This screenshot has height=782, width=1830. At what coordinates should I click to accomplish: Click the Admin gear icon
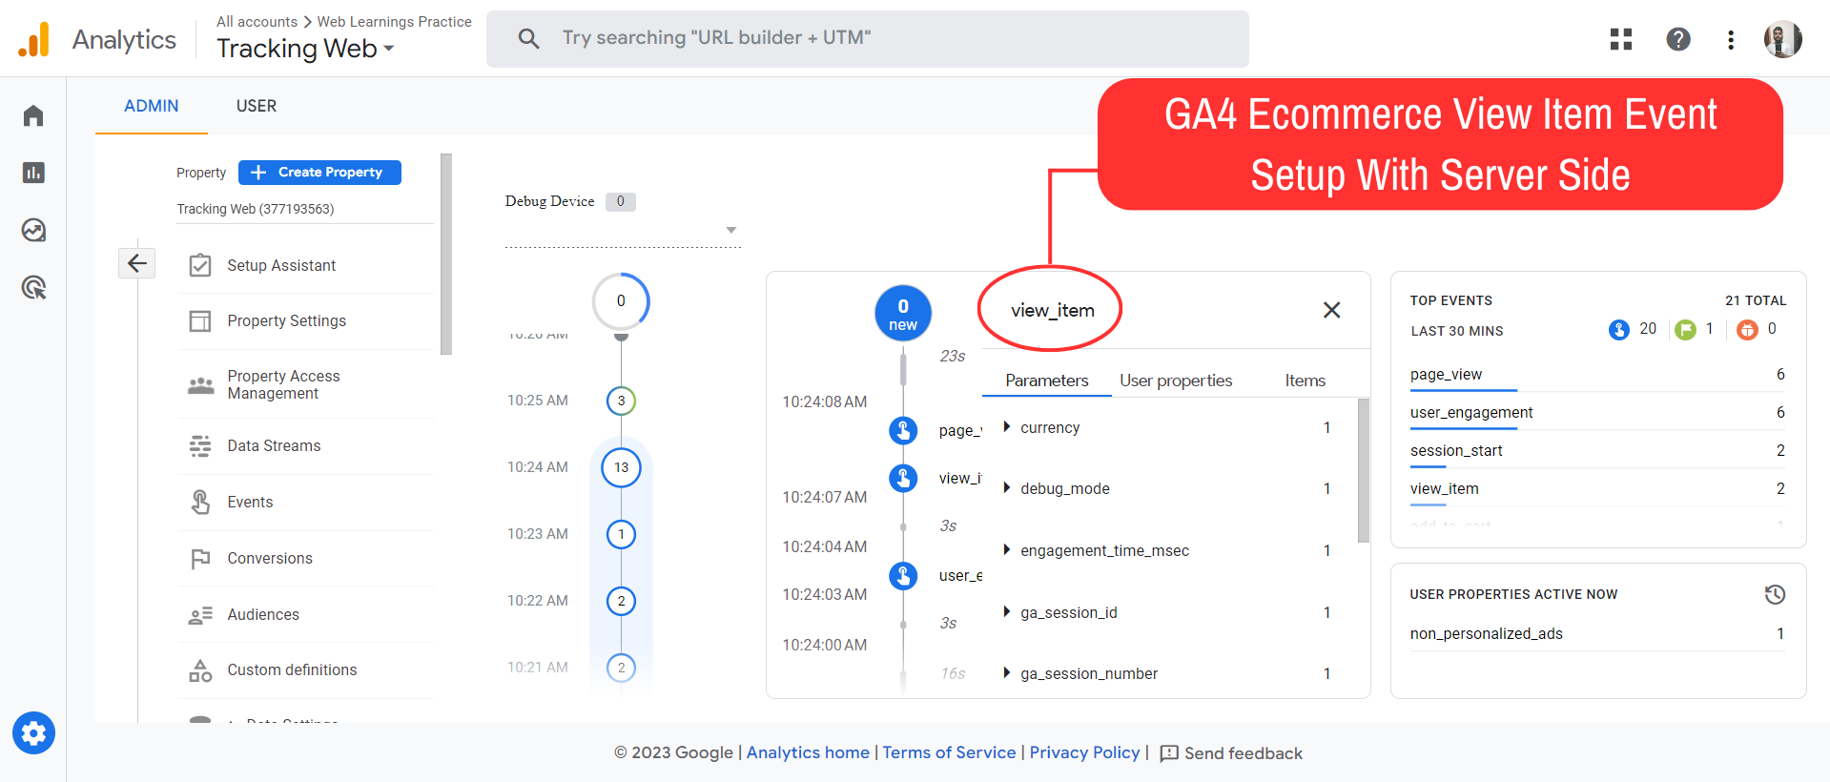pyautogui.click(x=33, y=733)
